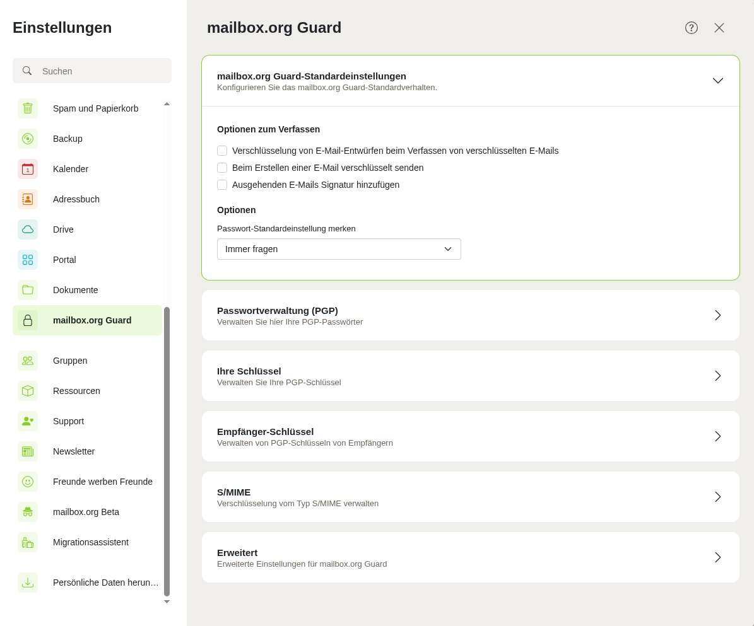The image size is (754, 626).
Task: Expand the Erweitert section
Action: click(x=471, y=558)
